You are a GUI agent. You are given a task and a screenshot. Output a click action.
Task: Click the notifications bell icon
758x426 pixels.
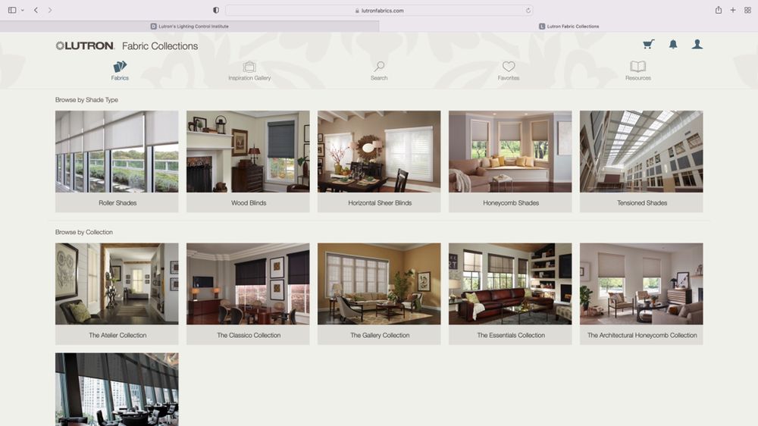(673, 45)
